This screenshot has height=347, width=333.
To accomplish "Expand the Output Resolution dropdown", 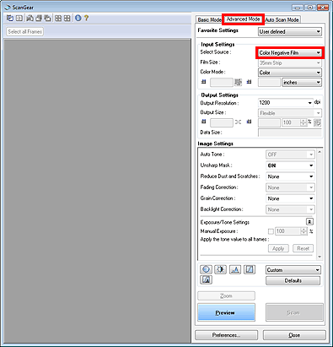I will 285,103.
